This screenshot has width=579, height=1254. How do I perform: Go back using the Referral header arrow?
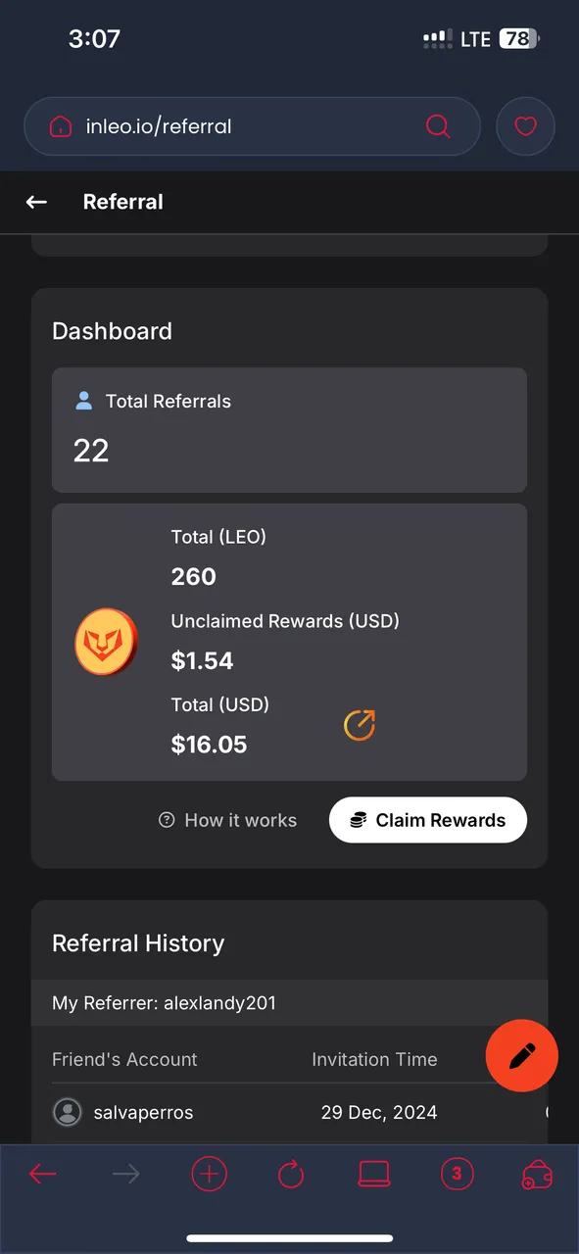click(x=36, y=202)
